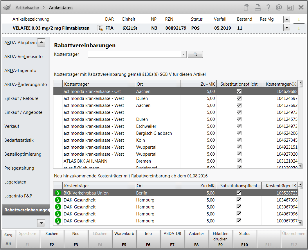
Task: Click the window switch icon beside the @
Action: tap(290, 8)
